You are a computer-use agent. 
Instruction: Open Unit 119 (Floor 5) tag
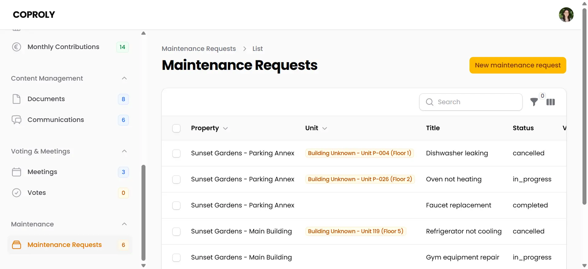tap(356, 231)
